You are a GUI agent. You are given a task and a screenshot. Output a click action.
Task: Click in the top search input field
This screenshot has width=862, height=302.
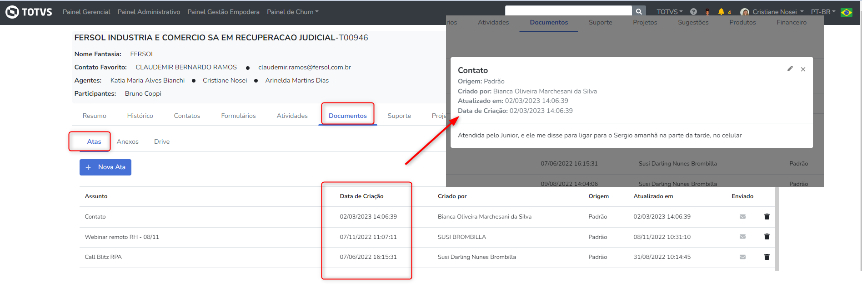click(568, 11)
